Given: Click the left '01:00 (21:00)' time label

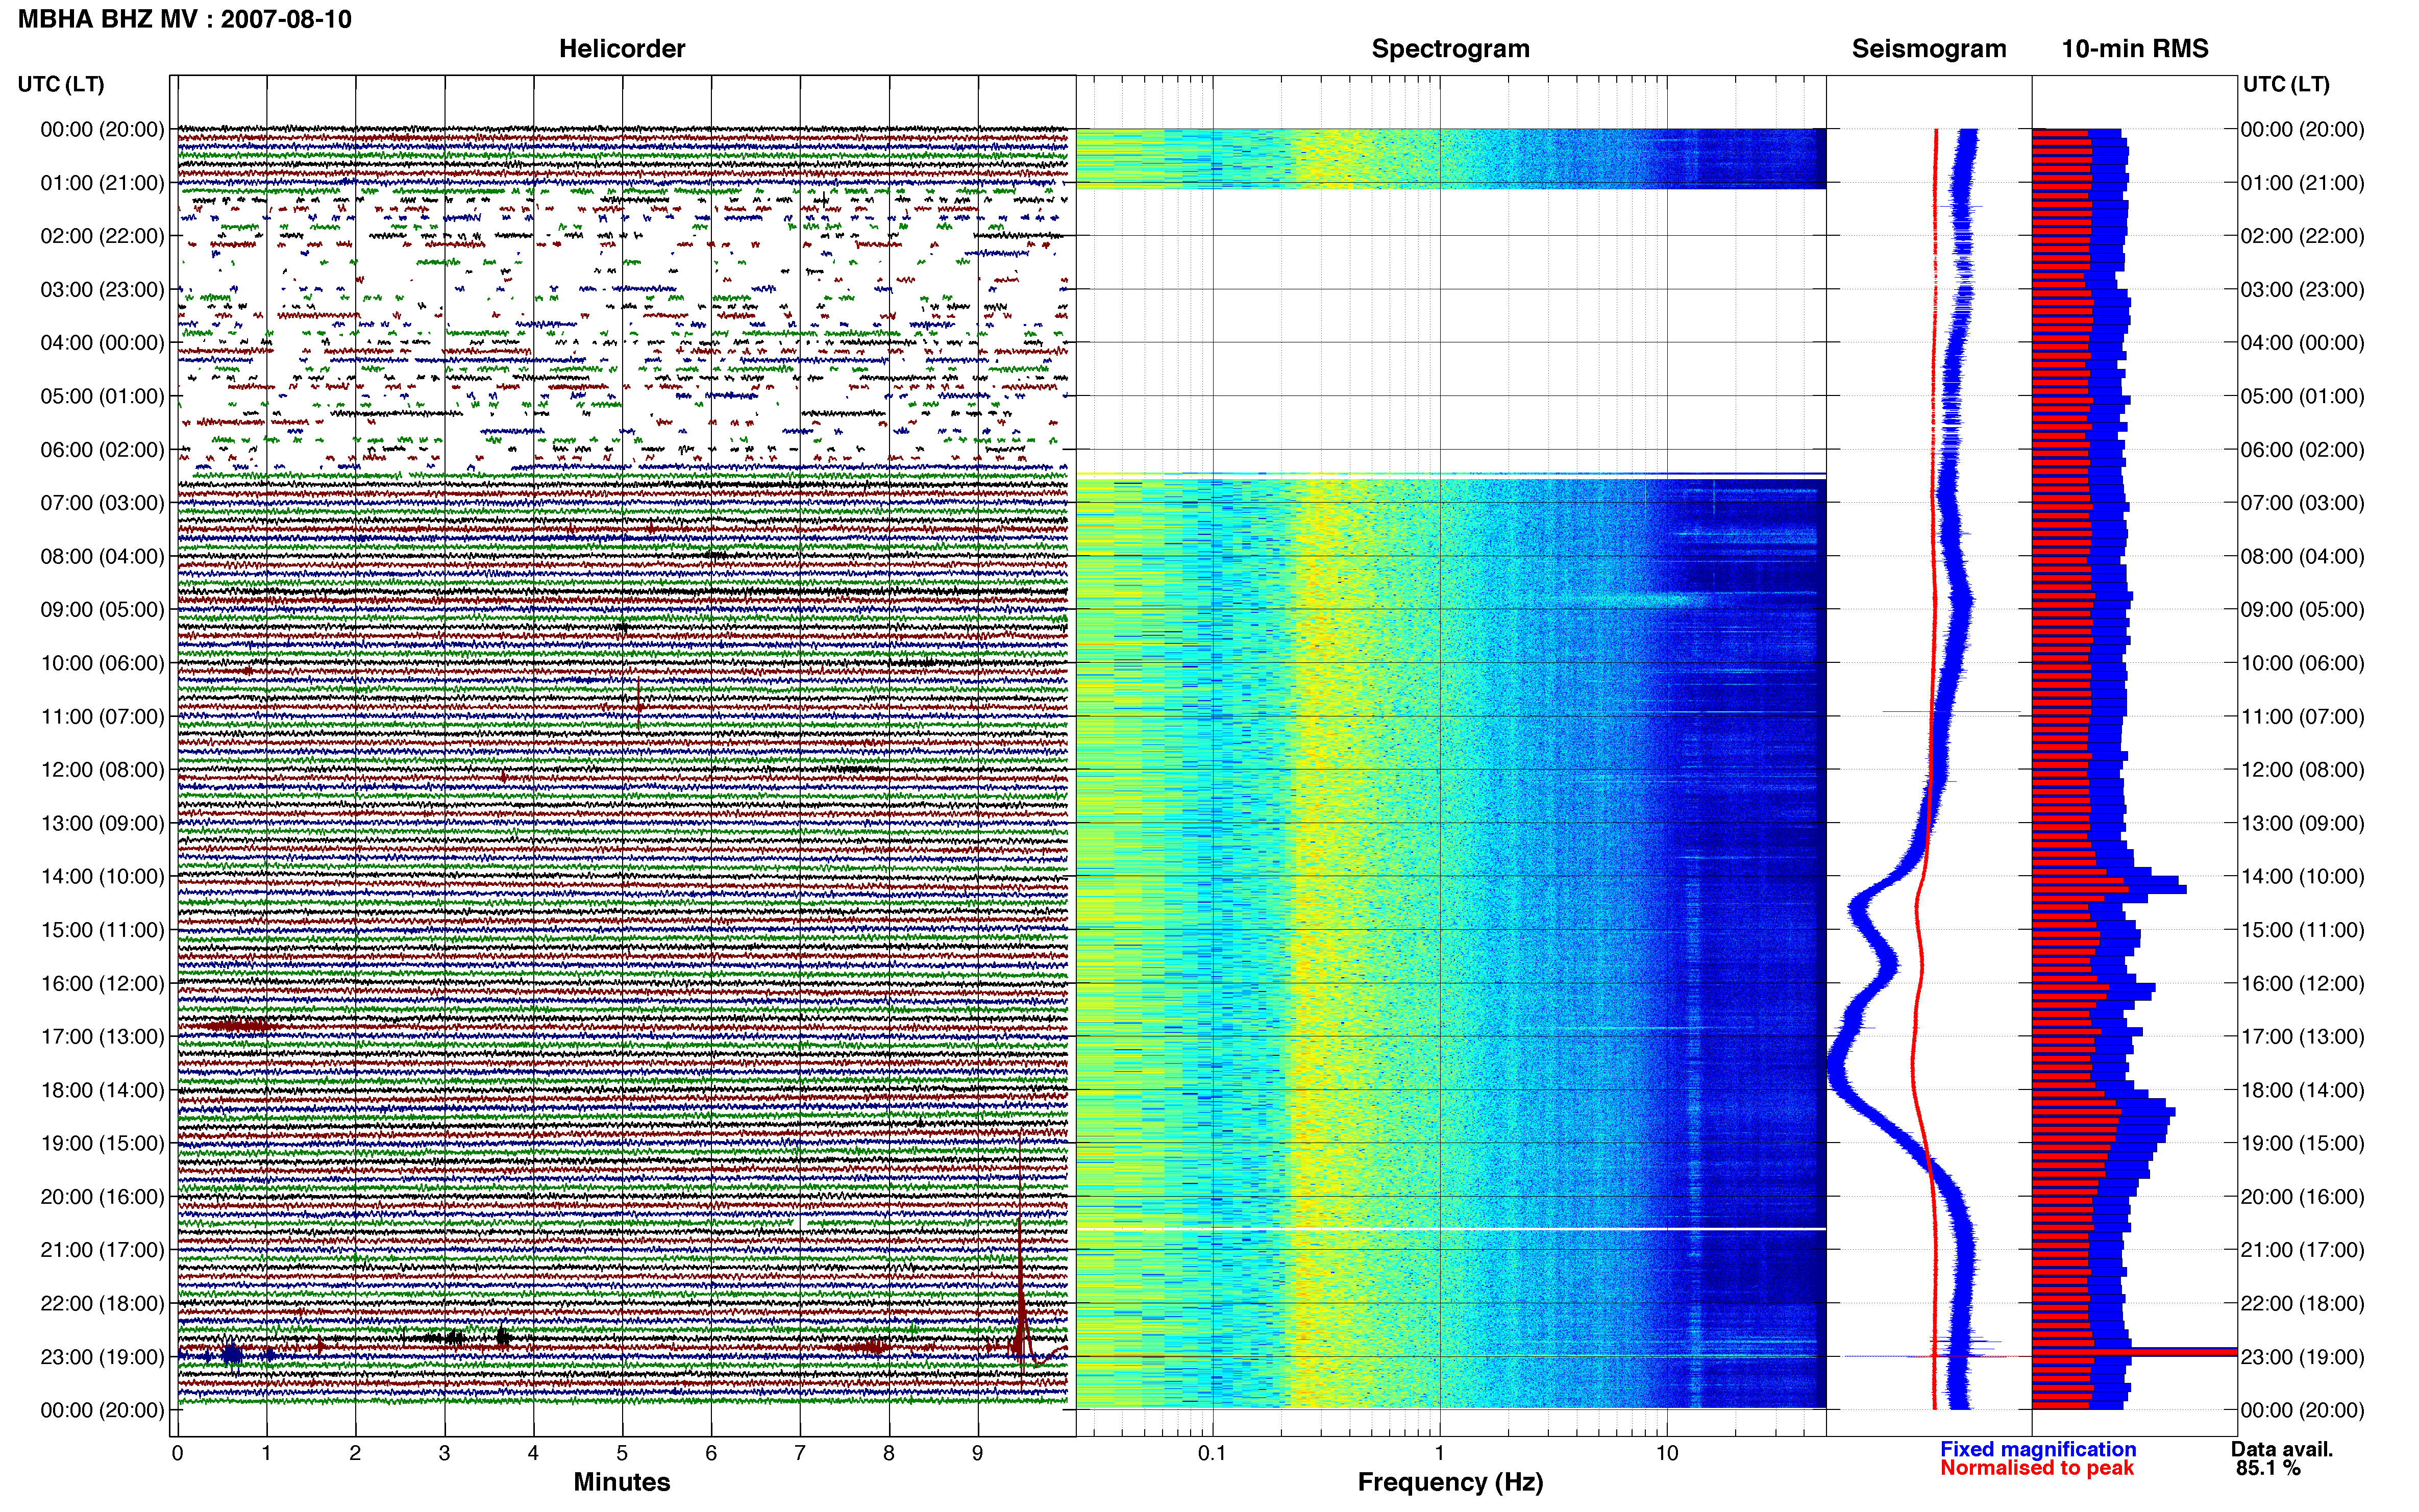Looking at the screenshot, I should pos(102,183).
